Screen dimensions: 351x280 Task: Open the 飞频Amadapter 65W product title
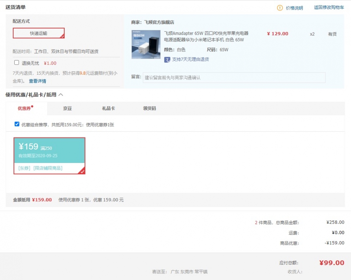point(206,36)
